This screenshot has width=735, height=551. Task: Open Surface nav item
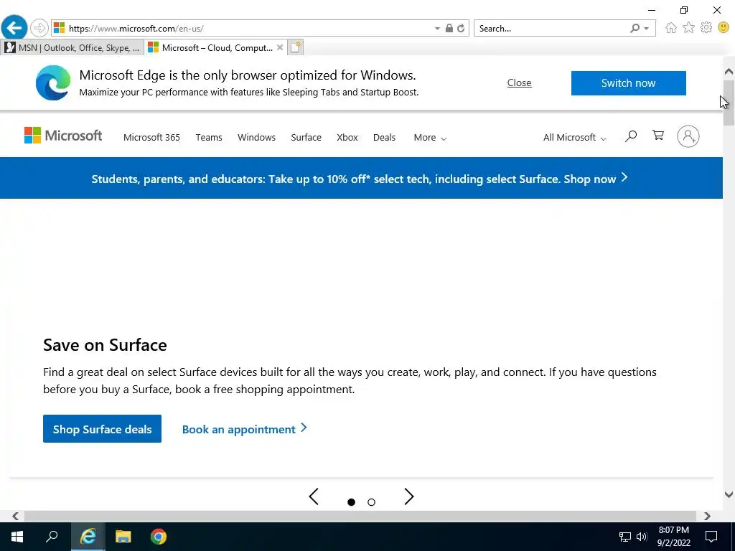[306, 137]
